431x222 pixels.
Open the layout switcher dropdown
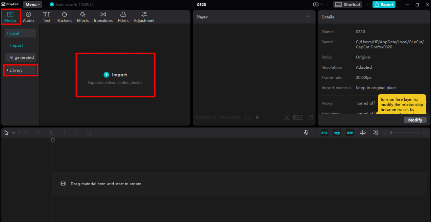tap(318, 4)
